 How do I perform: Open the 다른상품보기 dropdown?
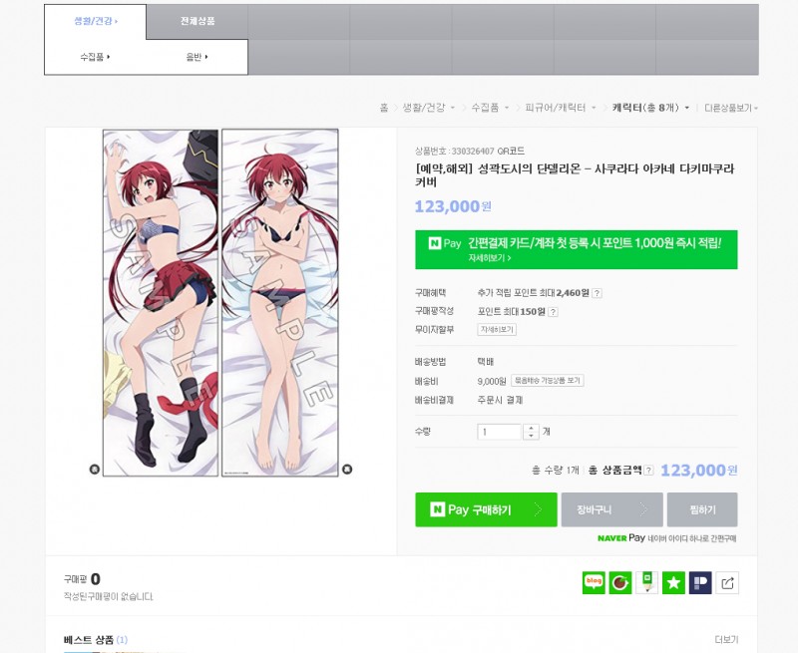[x=731, y=108]
